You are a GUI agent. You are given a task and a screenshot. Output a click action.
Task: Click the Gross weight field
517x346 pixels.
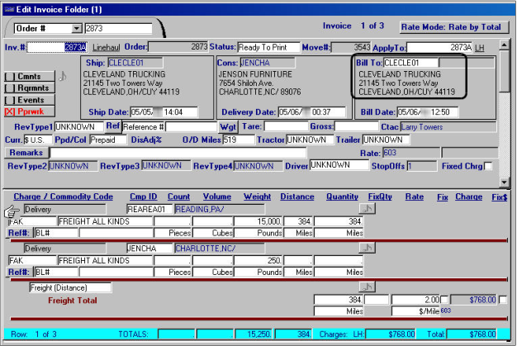(x=356, y=126)
